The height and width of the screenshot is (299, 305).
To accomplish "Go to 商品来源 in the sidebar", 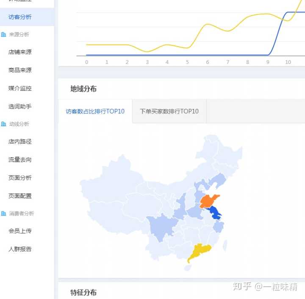I will [20, 70].
